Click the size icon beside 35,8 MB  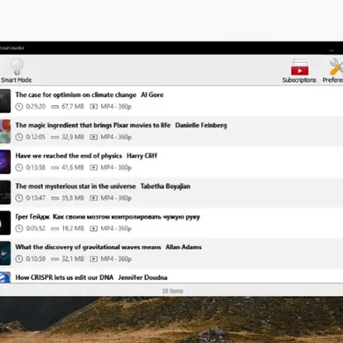[55, 198]
